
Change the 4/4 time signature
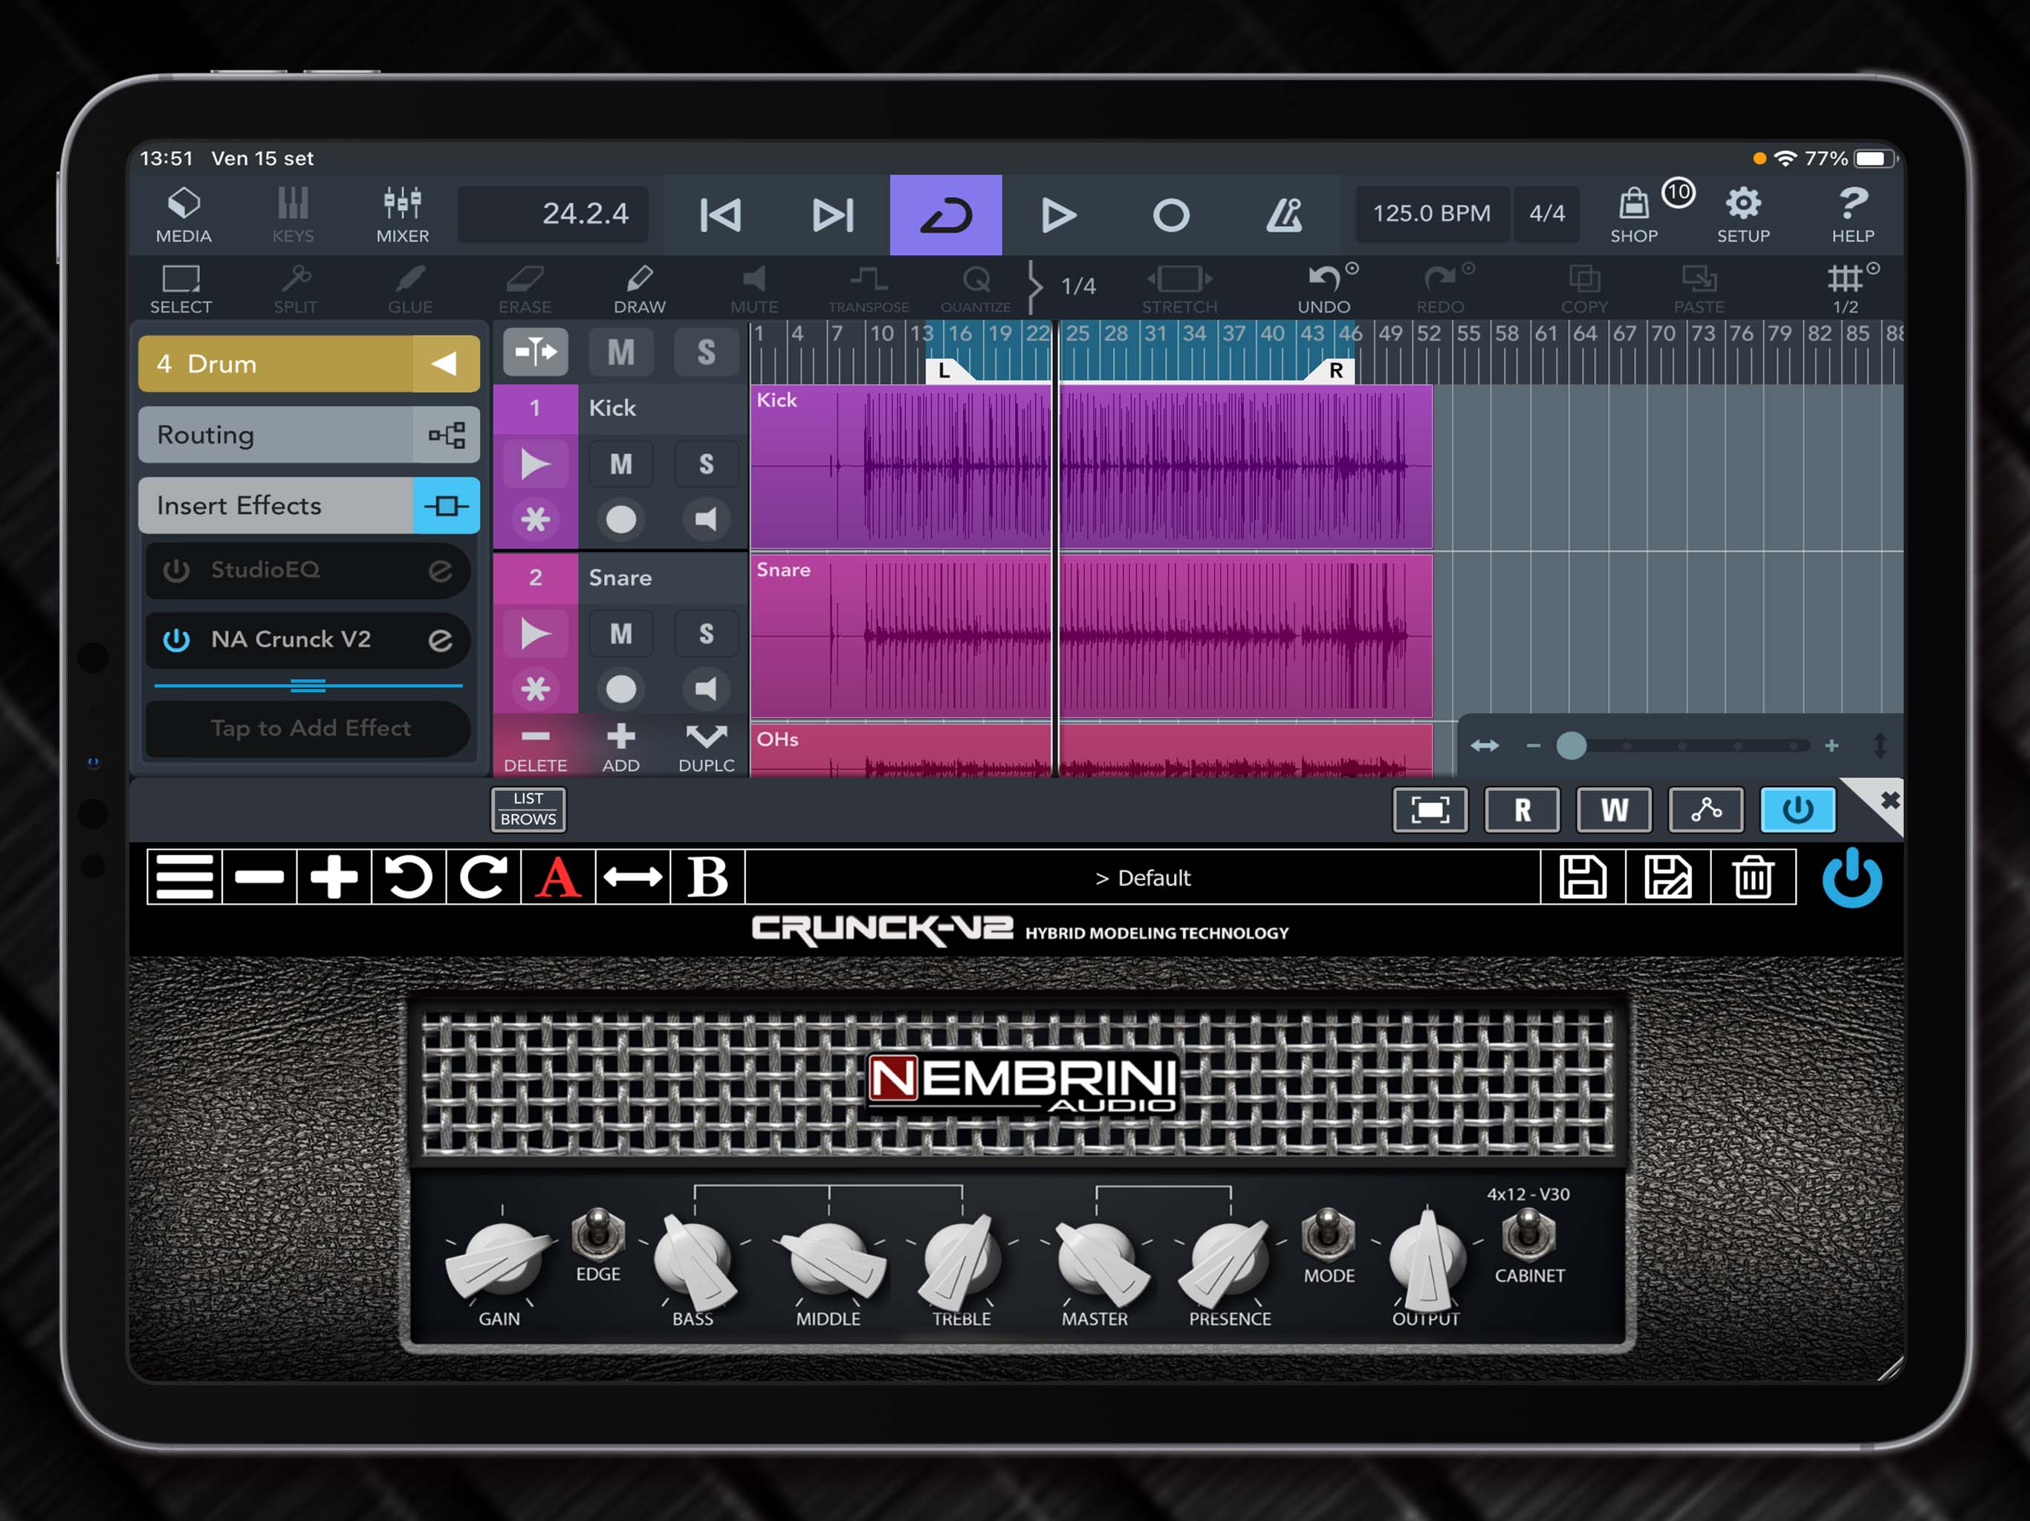1546,214
